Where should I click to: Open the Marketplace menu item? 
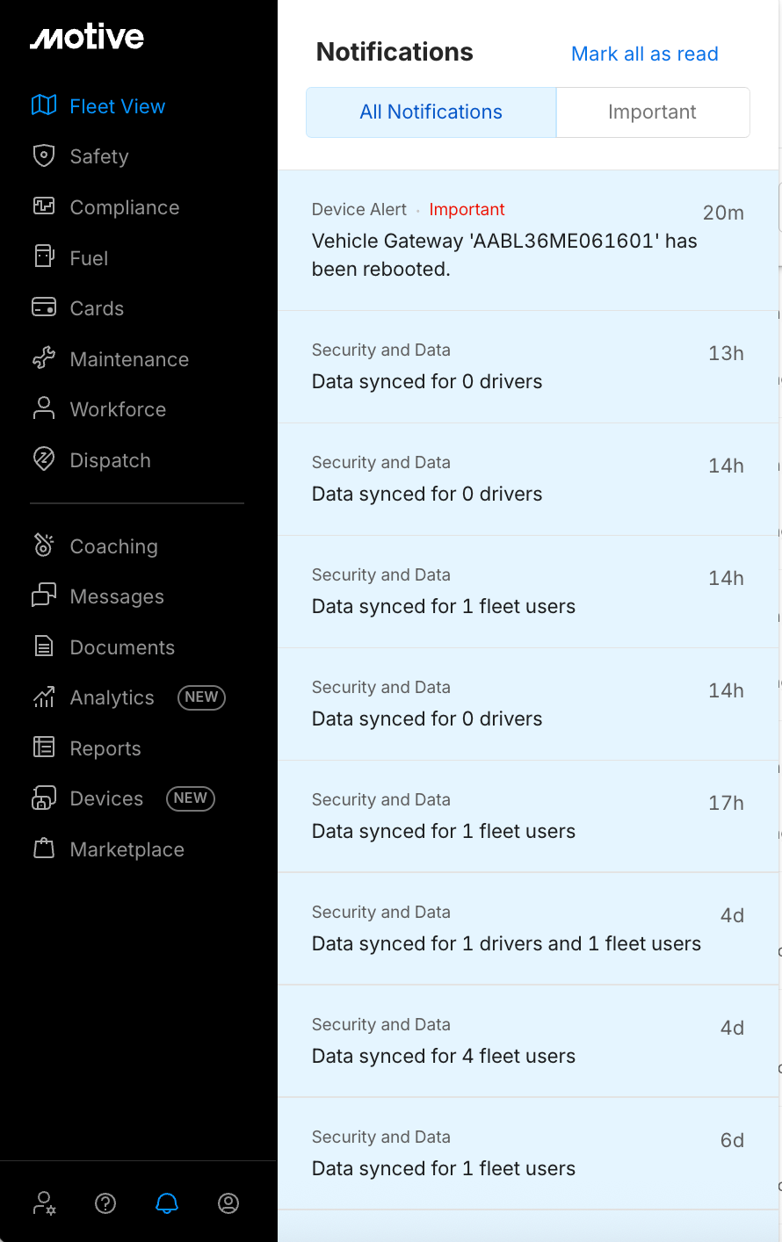(x=127, y=849)
